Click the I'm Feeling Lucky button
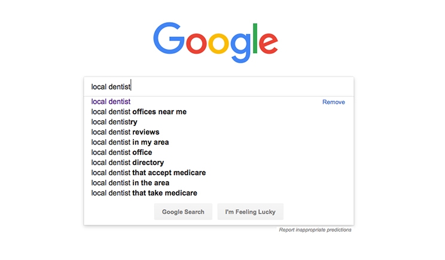Viewport: 445px width, 260px height. (x=250, y=212)
